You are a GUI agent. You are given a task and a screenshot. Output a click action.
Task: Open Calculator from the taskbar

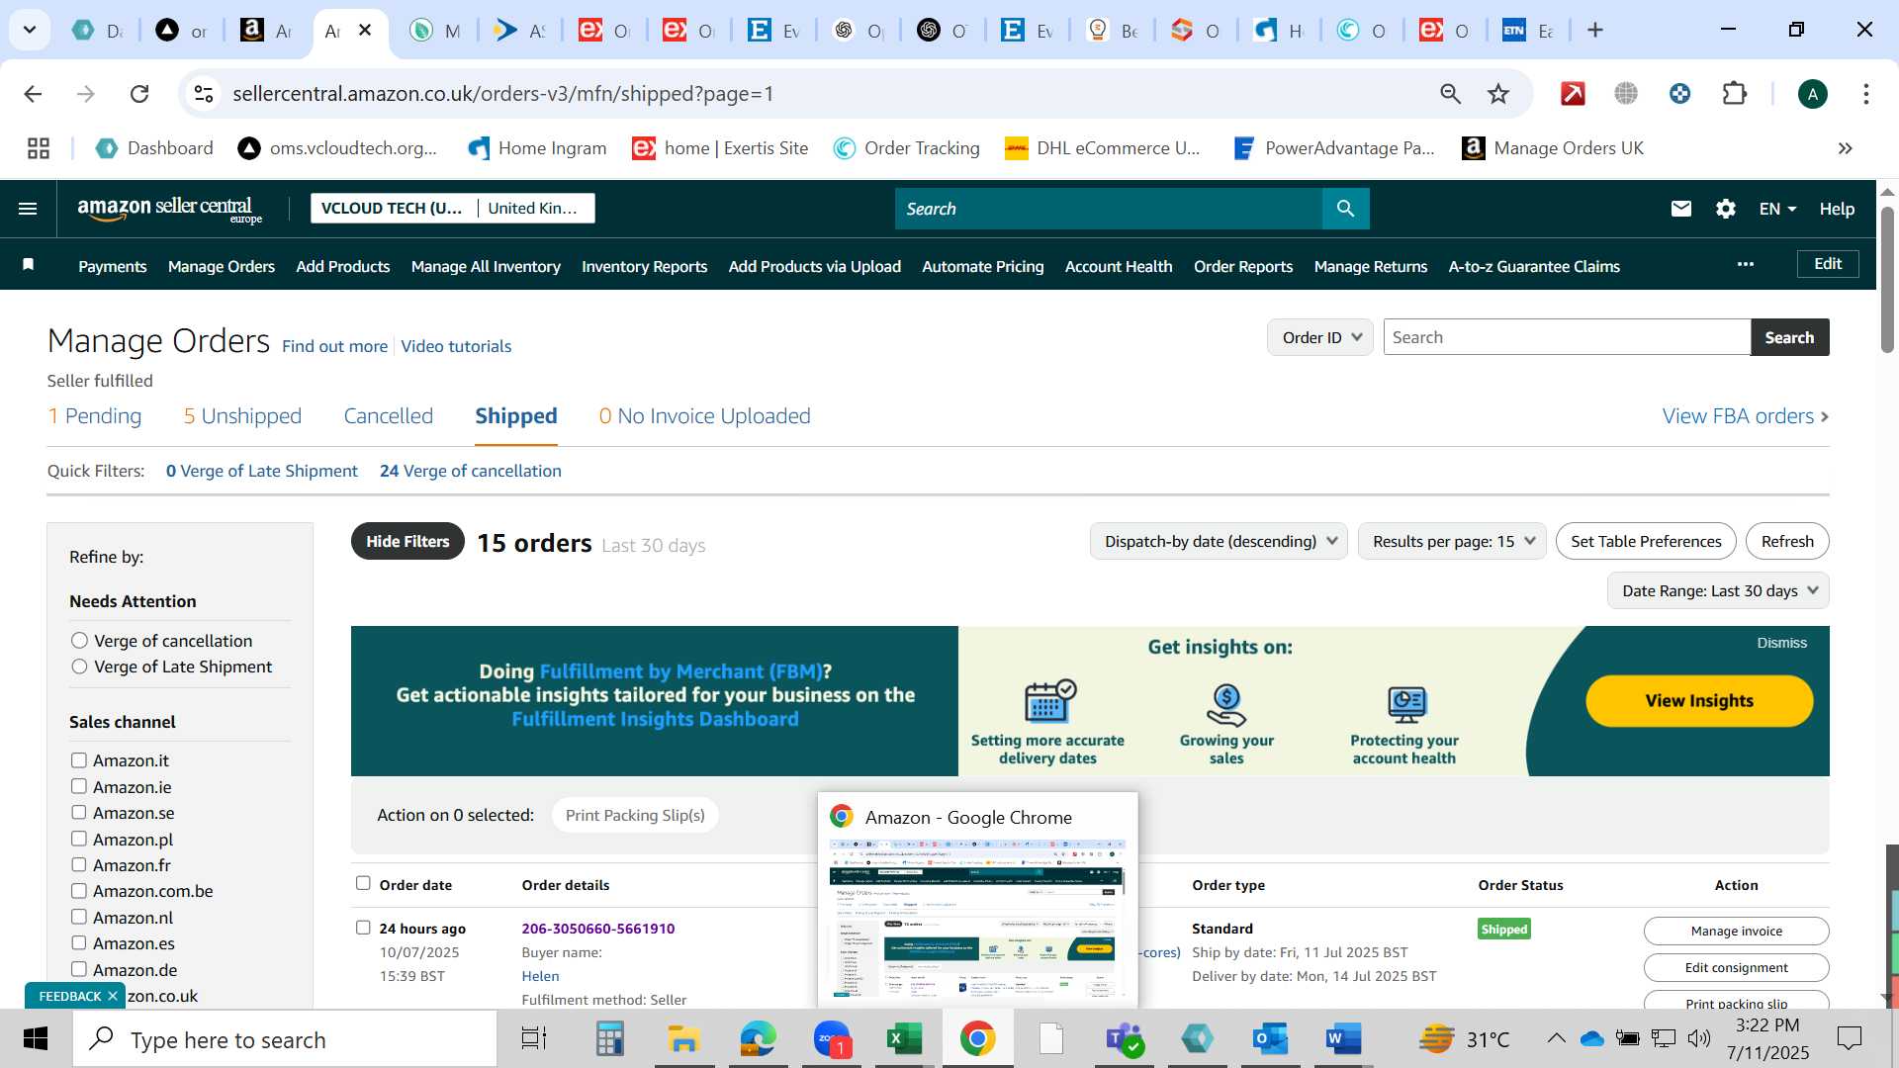point(610,1039)
